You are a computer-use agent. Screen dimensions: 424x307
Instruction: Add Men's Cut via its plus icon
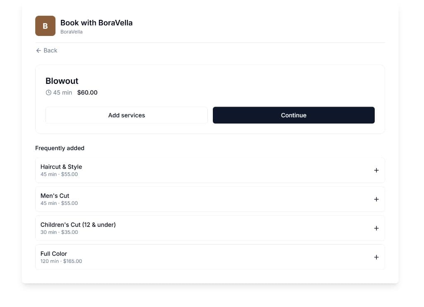(x=376, y=199)
